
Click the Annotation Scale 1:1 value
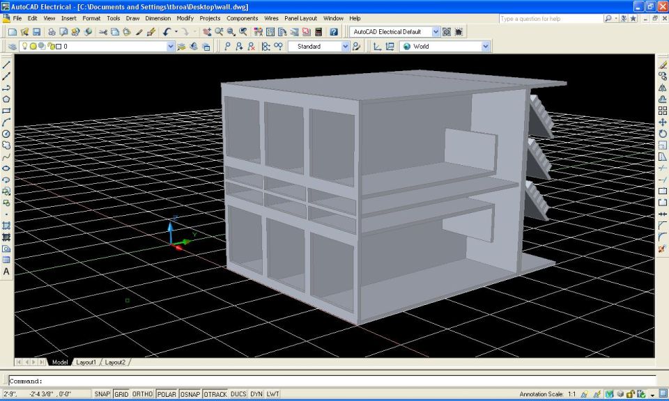(x=571, y=394)
